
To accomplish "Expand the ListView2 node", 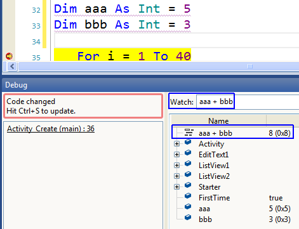I will [176, 176].
